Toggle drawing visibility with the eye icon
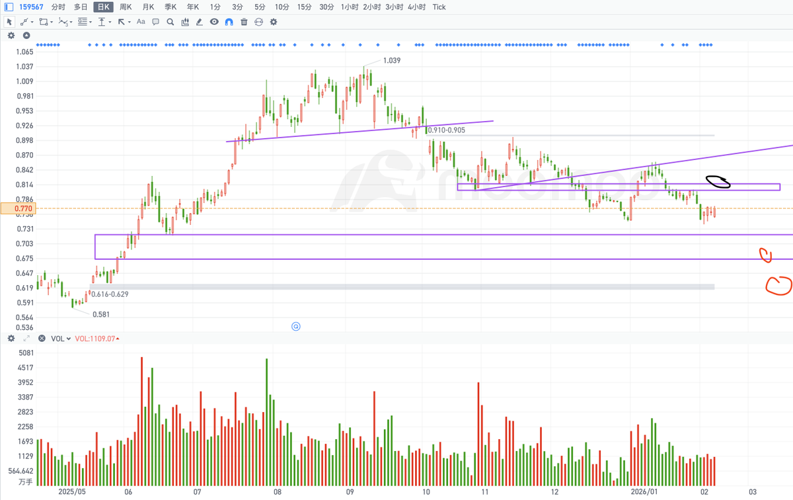Screen dimensions: 793x500 click(214, 22)
